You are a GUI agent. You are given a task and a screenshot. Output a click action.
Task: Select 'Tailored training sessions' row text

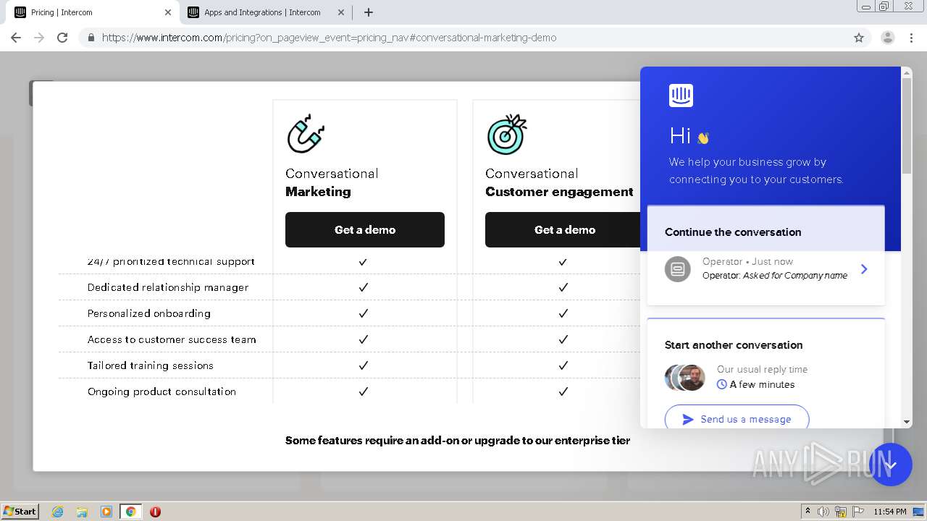click(x=151, y=365)
